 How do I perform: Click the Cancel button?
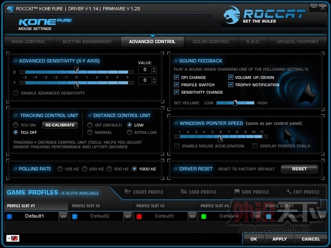pyautogui.click(x=311, y=239)
